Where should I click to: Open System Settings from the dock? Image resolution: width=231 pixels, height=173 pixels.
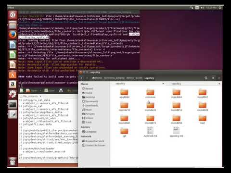[x=13, y=94]
